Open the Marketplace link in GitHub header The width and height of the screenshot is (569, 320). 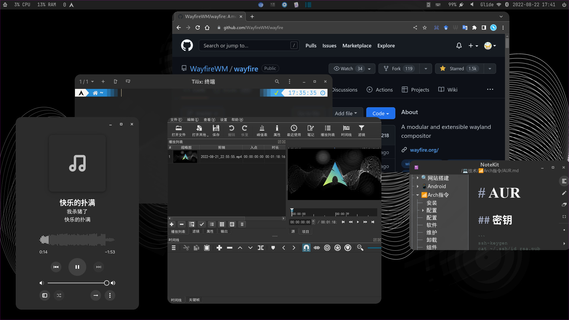[x=357, y=46]
